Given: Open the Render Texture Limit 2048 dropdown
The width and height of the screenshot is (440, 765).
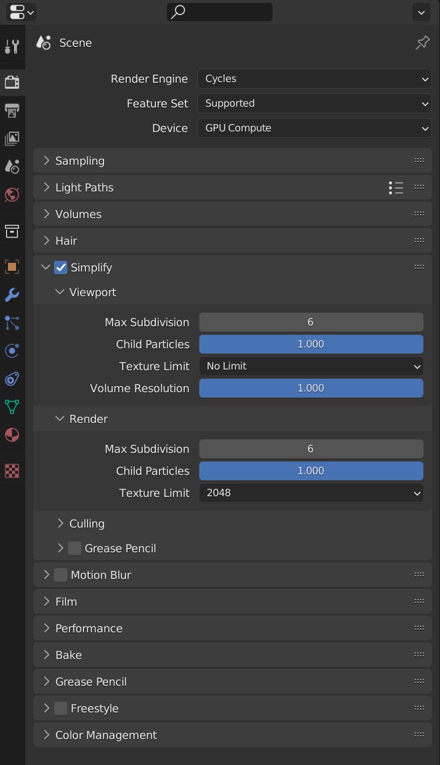Looking at the screenshot, I should [x=311, y=493].
